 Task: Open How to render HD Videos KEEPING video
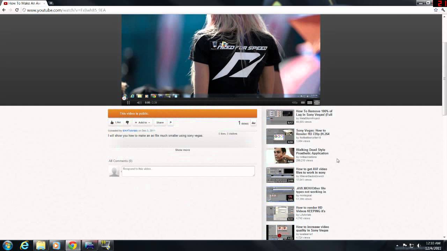coord(310,209)
